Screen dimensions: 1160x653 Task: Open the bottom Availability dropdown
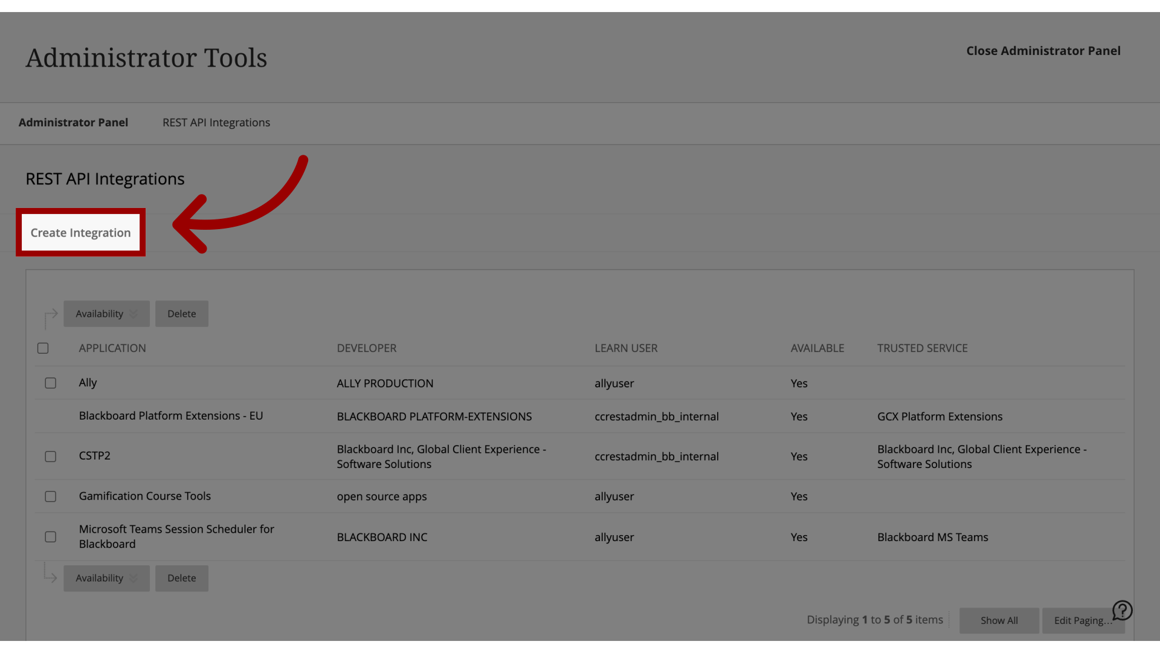(x=106, y=578)
